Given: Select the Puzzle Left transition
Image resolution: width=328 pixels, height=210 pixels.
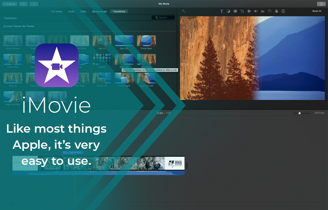Looking at the screenshot, I should click(x=102, y=78).
